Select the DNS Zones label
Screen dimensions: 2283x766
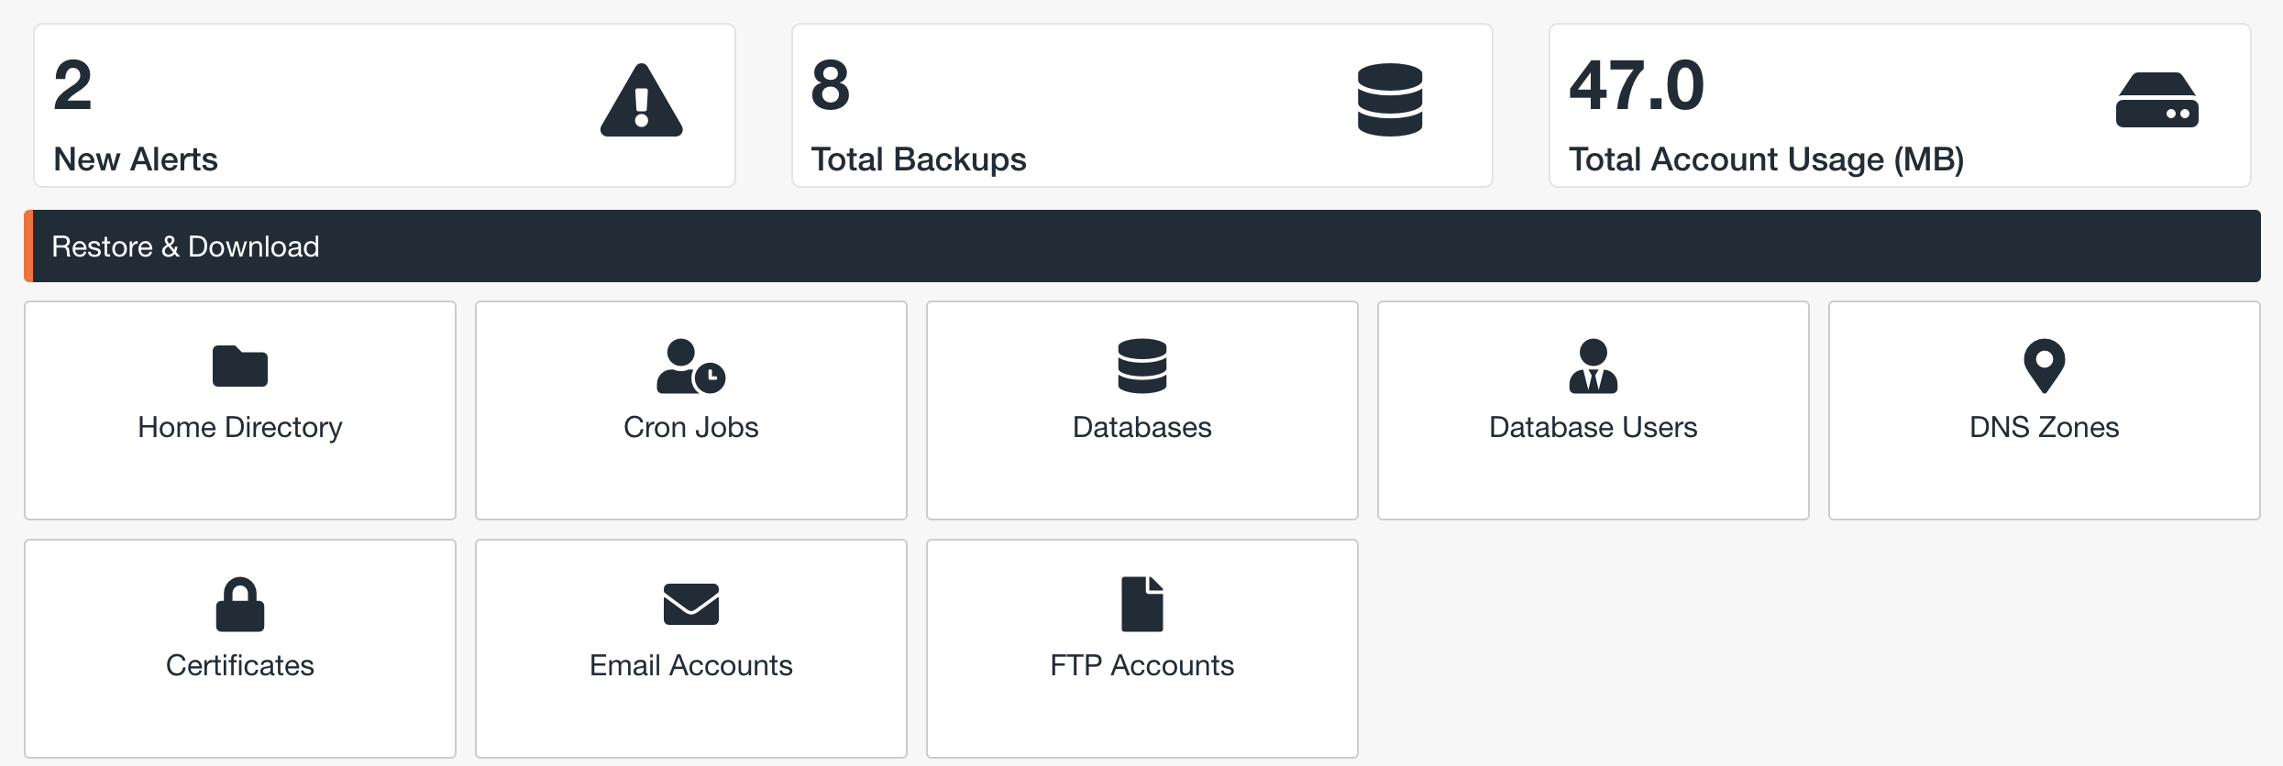tap(2045, 427)
